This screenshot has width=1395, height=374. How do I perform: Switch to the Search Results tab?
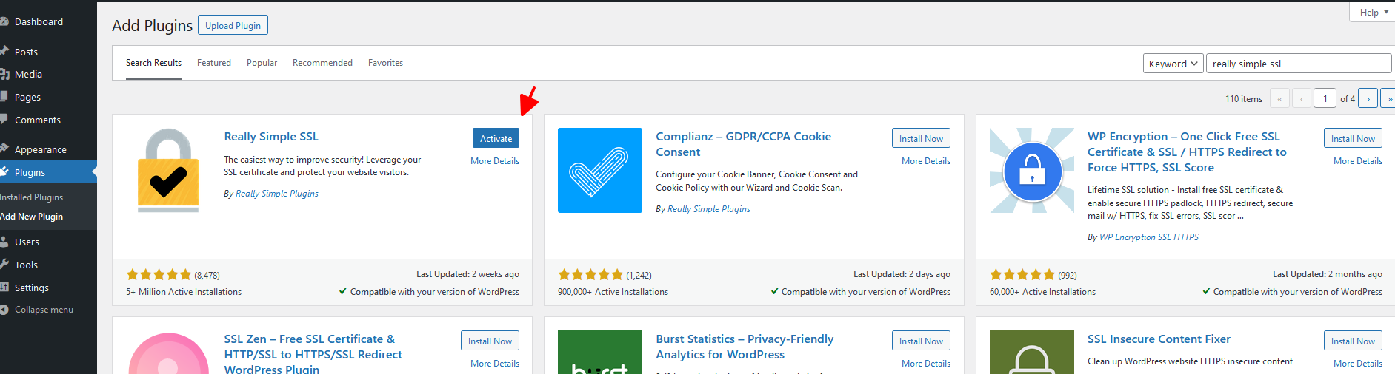(x=153, y=63)
